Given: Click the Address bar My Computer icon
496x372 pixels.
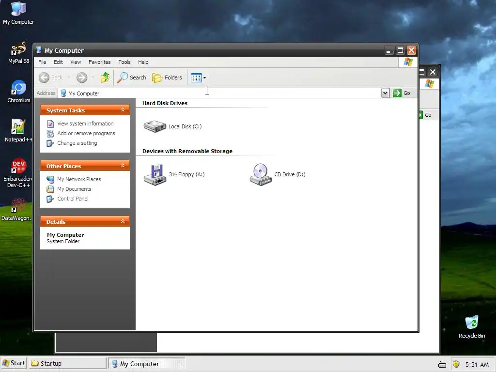Looking at the screenshot, I should pos(63,93).
